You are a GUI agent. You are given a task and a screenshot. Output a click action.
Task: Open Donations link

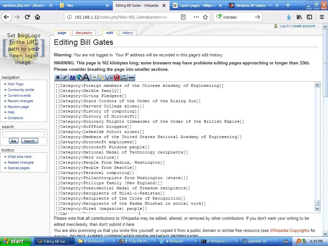pos(15,118)
